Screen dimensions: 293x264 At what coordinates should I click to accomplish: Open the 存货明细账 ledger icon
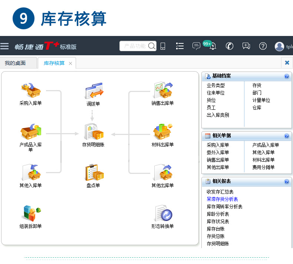(93, 132)
